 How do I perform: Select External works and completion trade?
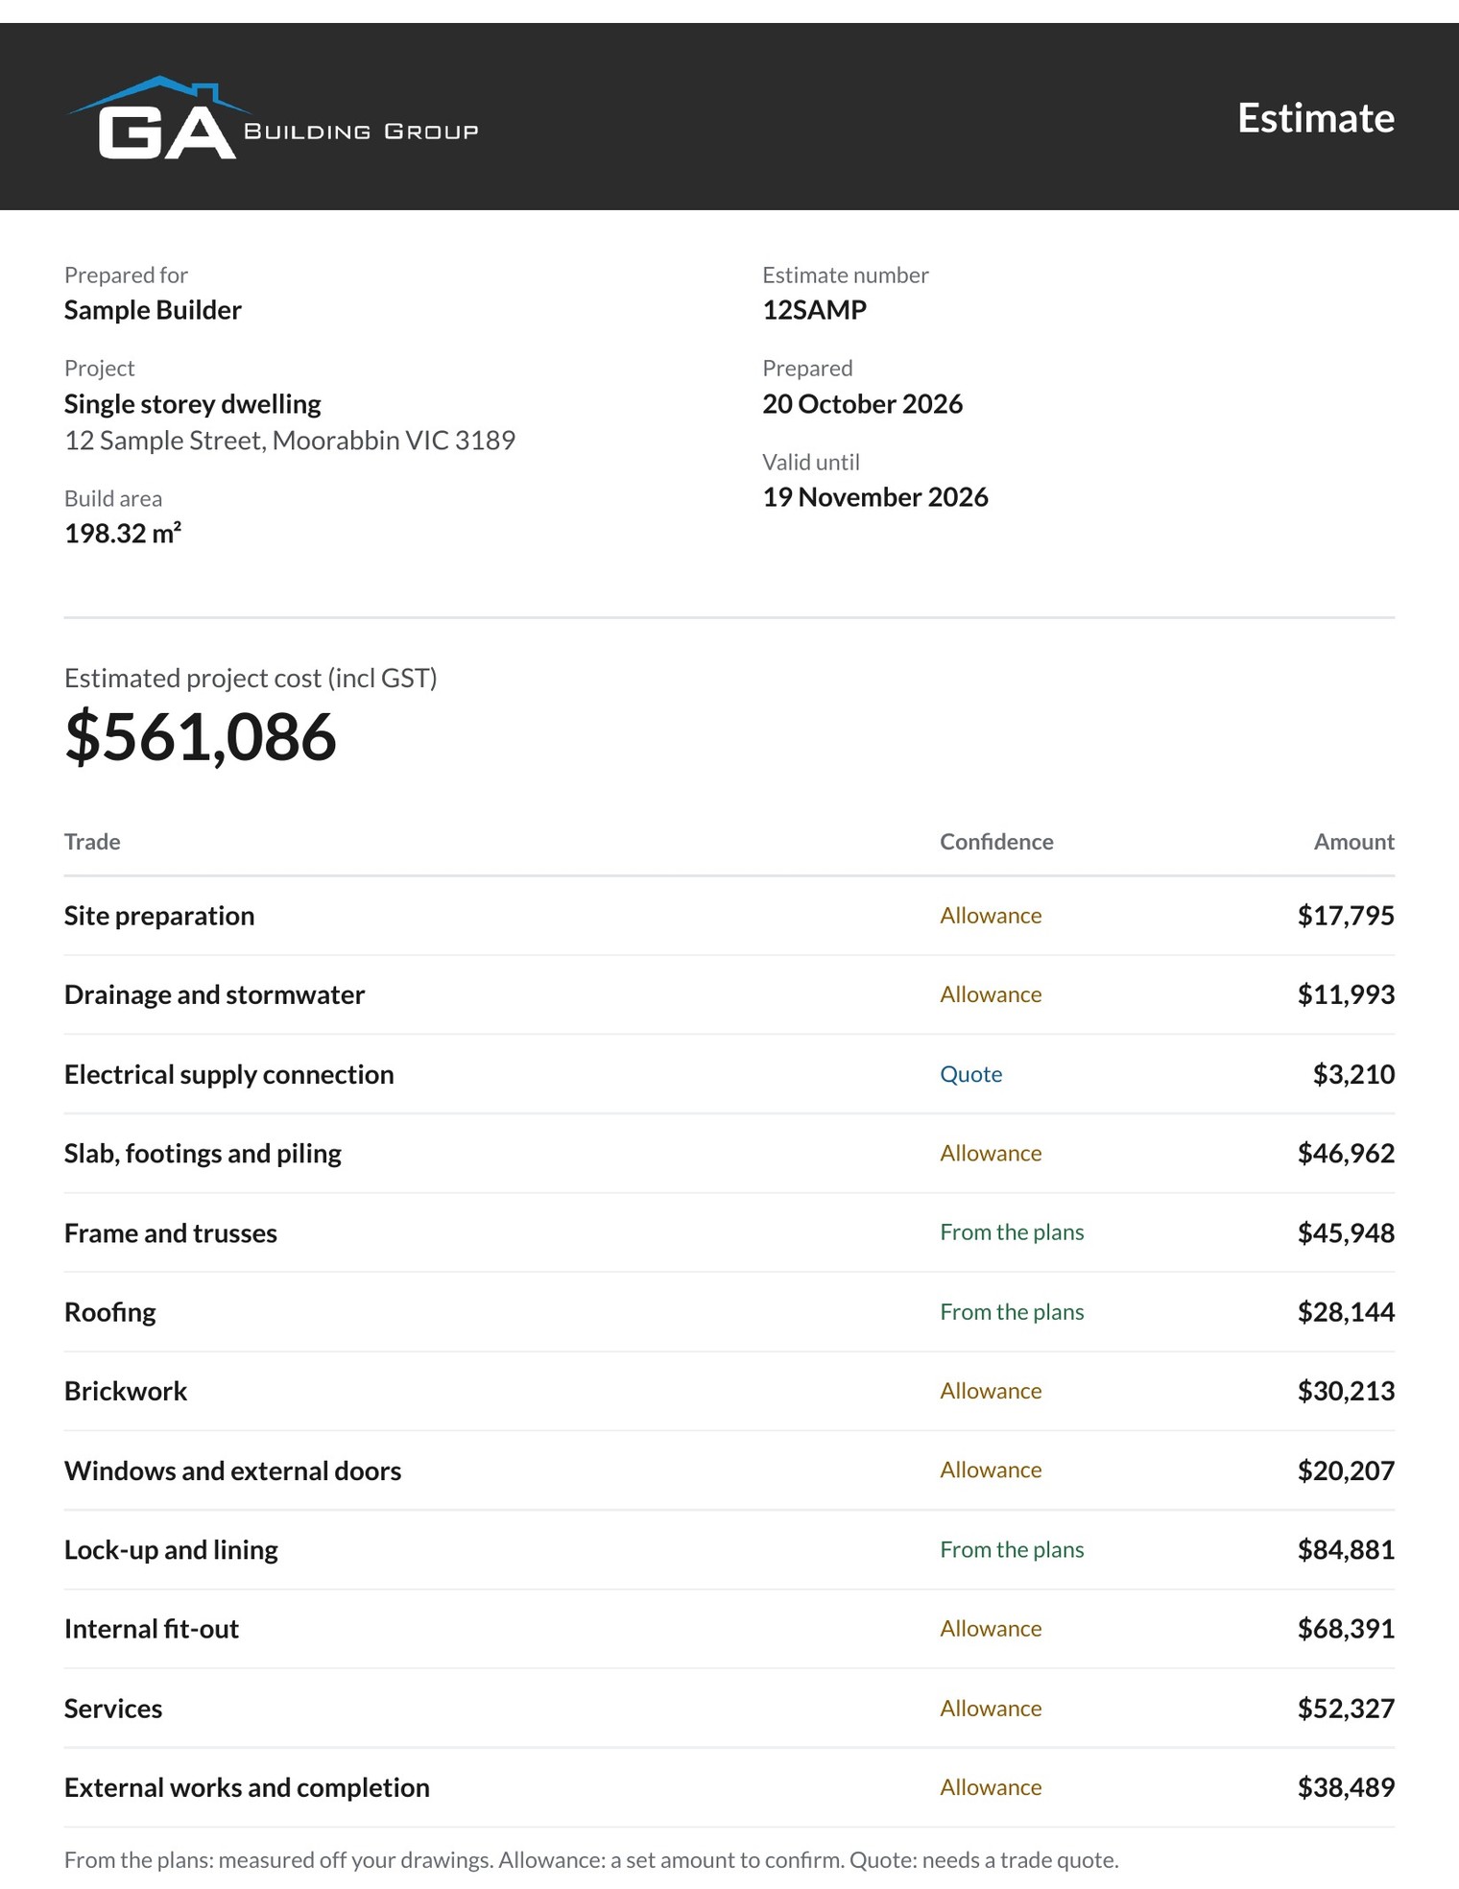click(247, 1787)
